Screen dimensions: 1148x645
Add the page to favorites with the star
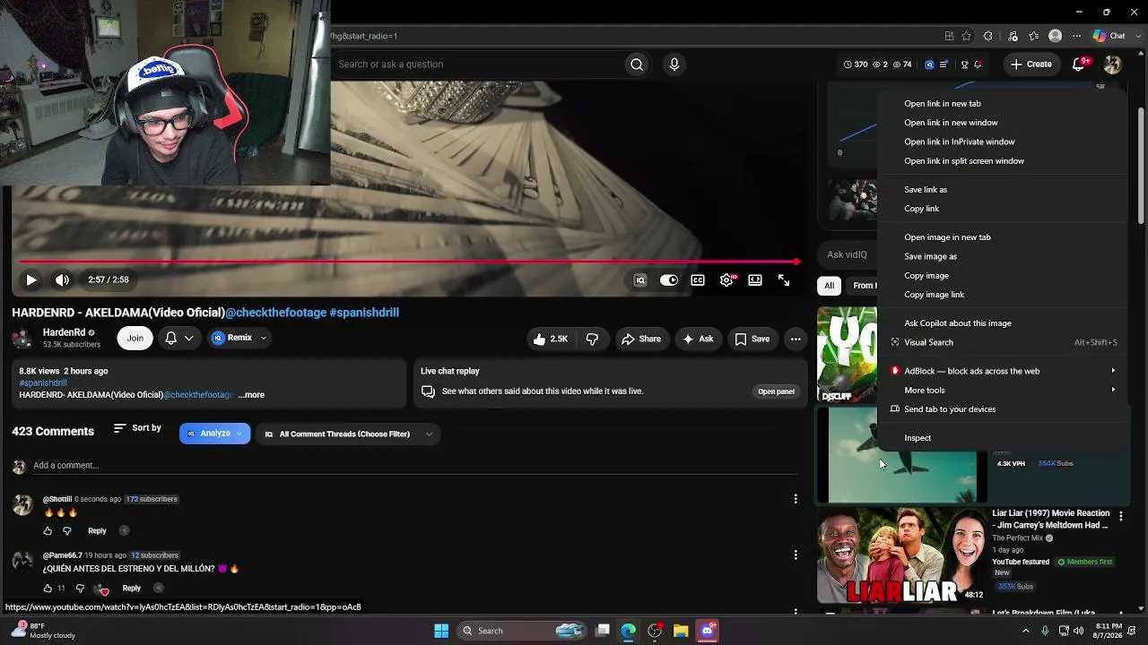click(966, 36)
